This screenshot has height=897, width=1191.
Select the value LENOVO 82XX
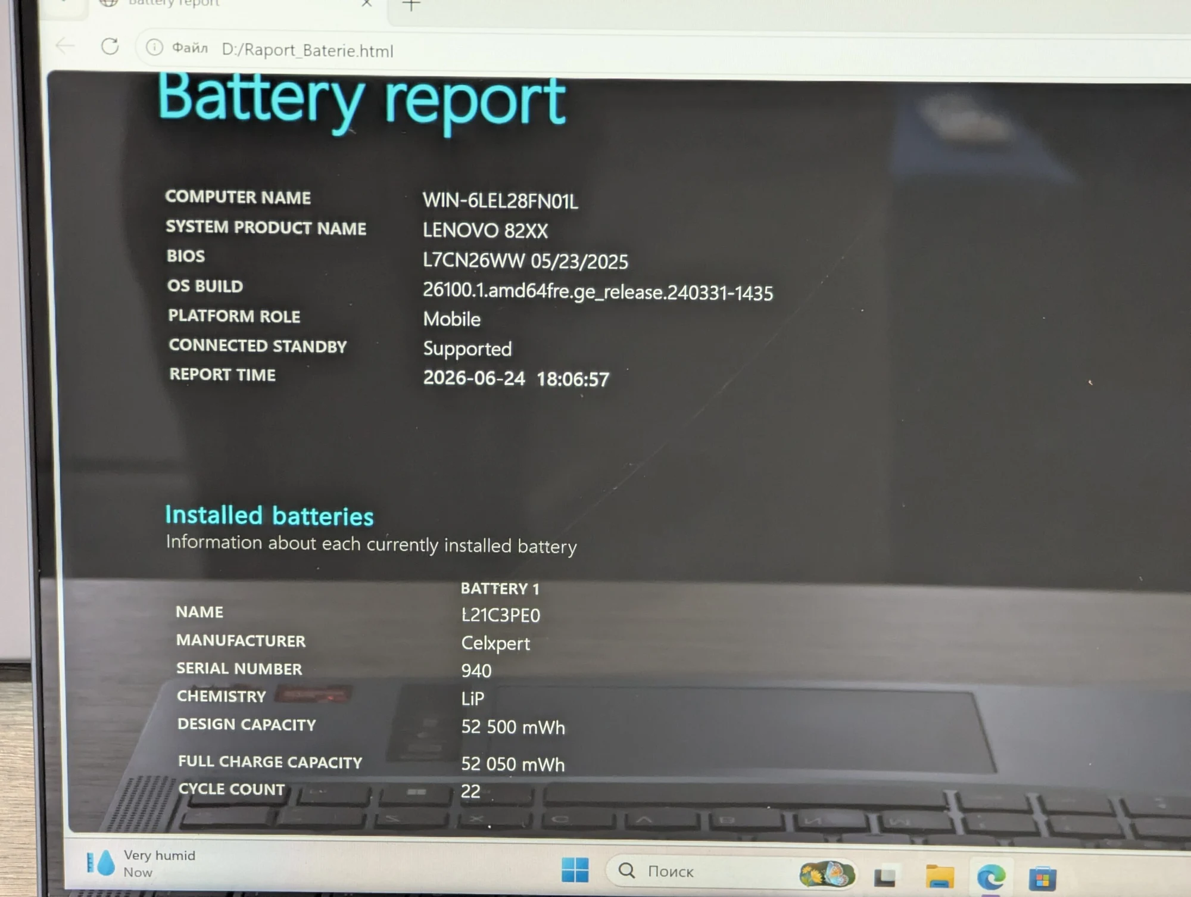pos(485,231)
